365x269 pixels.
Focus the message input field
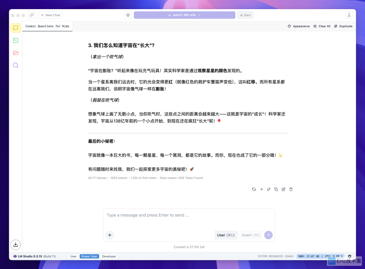tap(189, 215)
